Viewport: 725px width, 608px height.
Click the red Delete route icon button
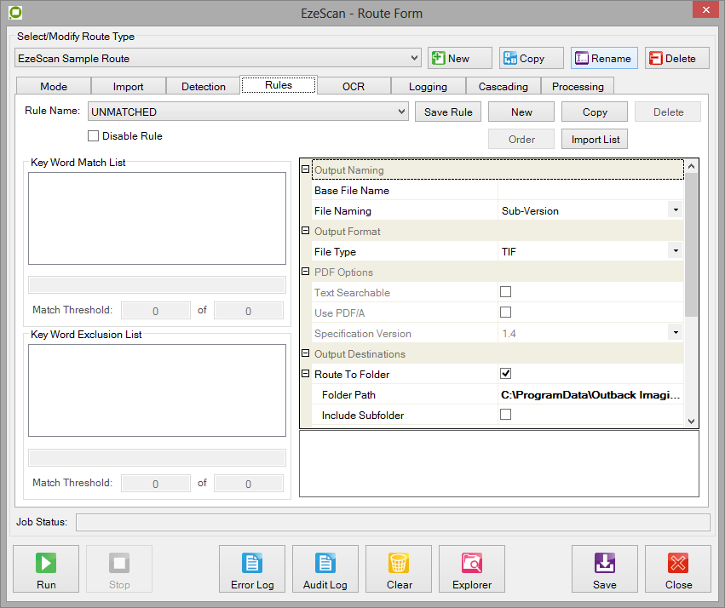coord(656,58)
